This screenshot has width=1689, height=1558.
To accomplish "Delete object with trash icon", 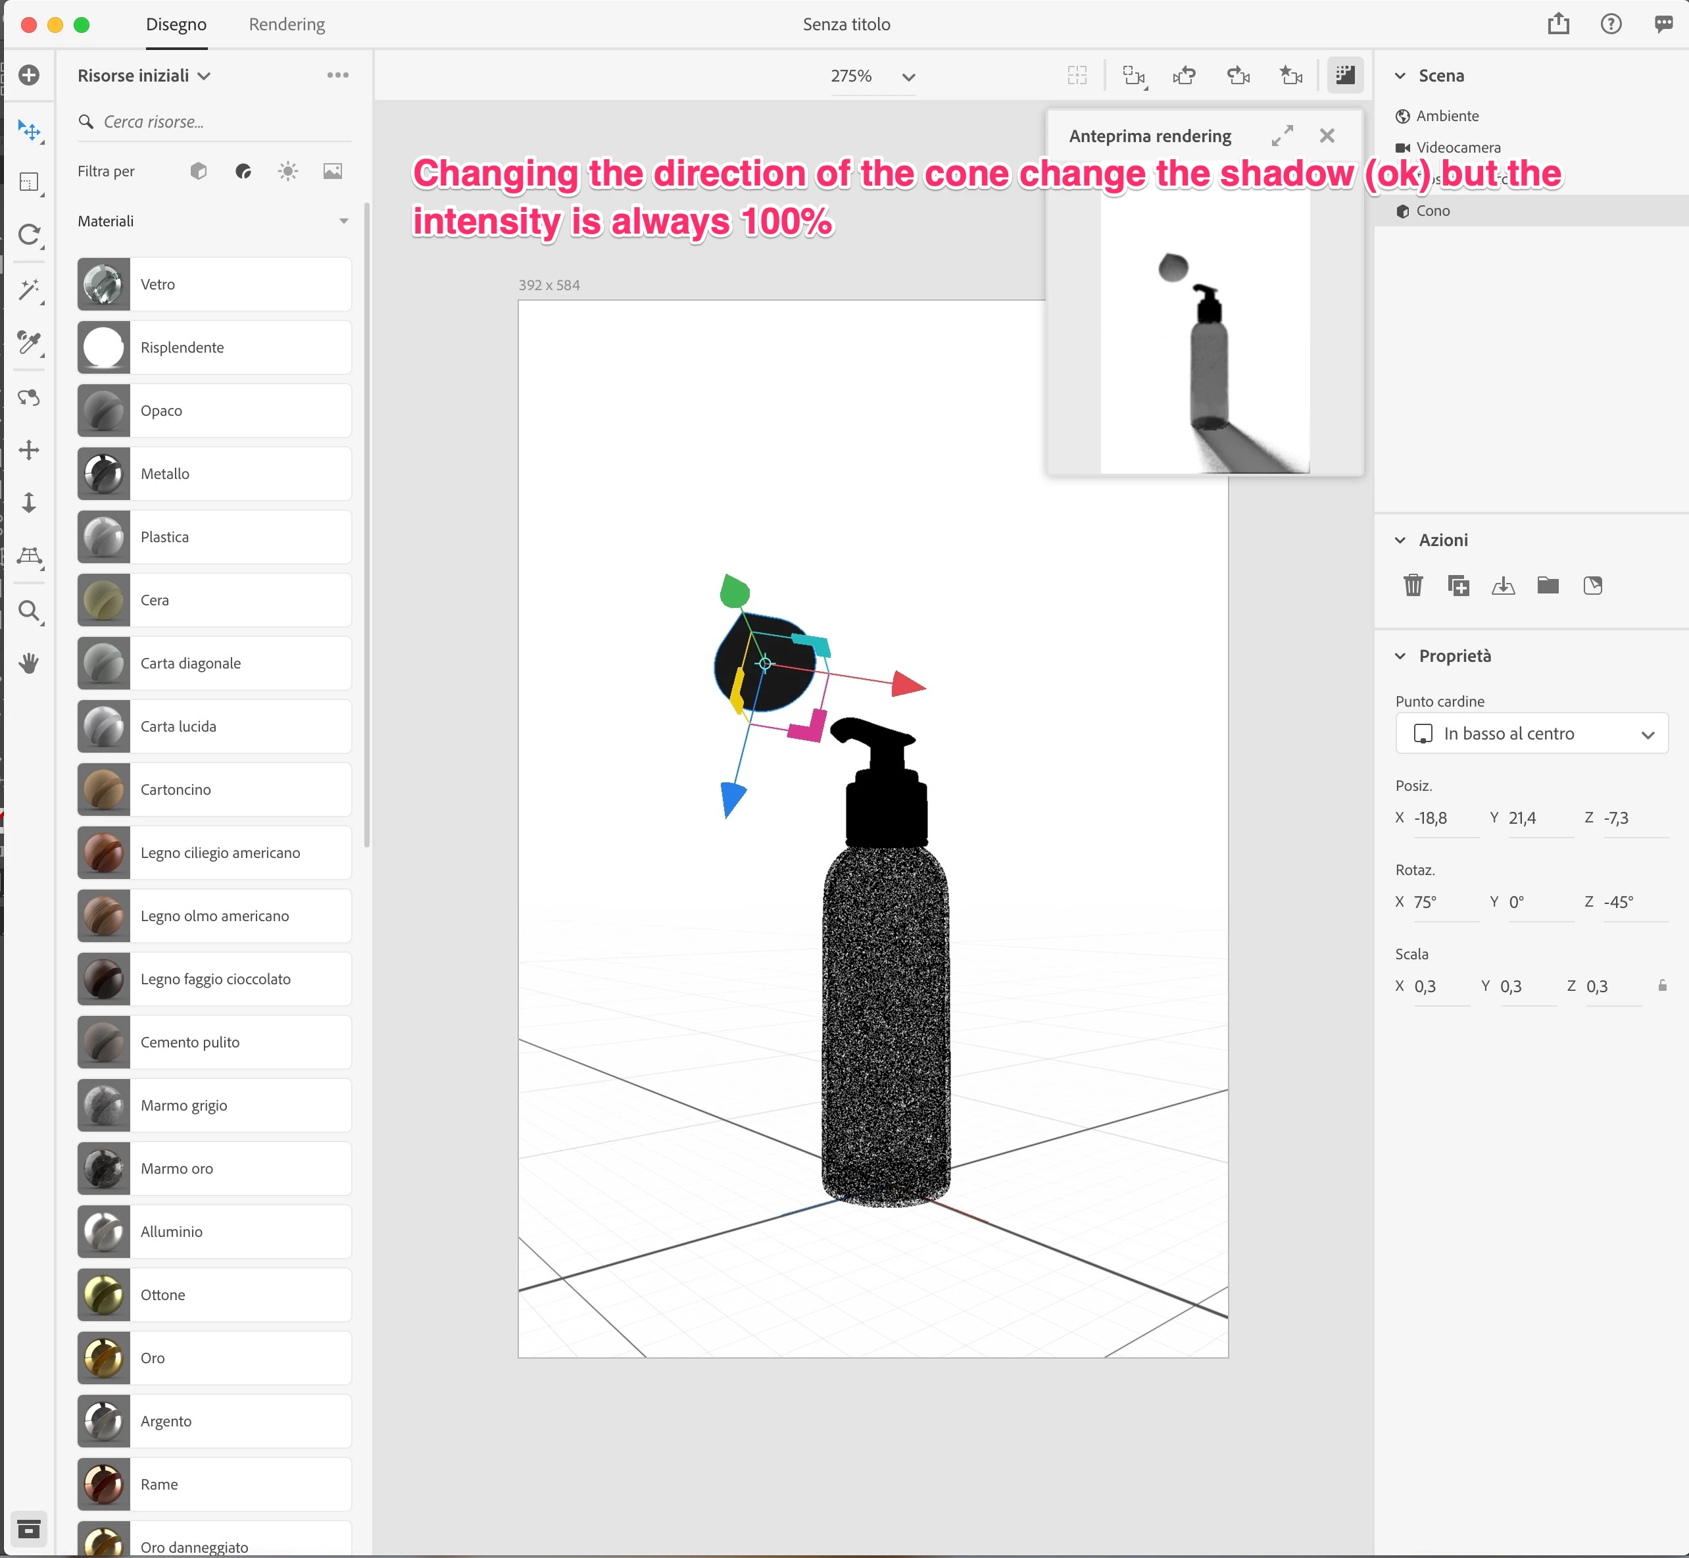I will pos(1413,585).
